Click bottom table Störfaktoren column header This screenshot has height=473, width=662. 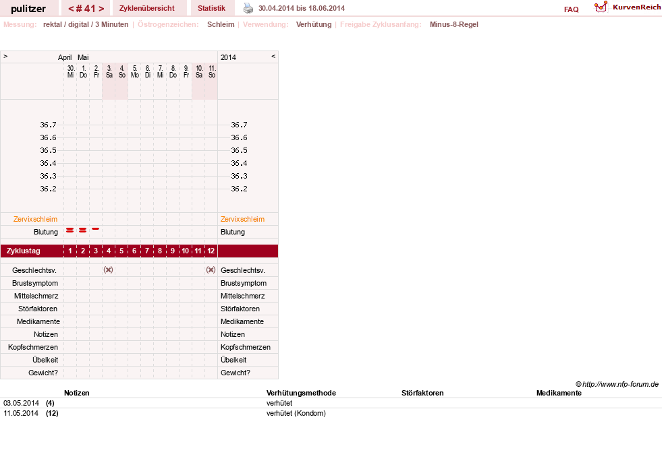[x=422, y=393]
